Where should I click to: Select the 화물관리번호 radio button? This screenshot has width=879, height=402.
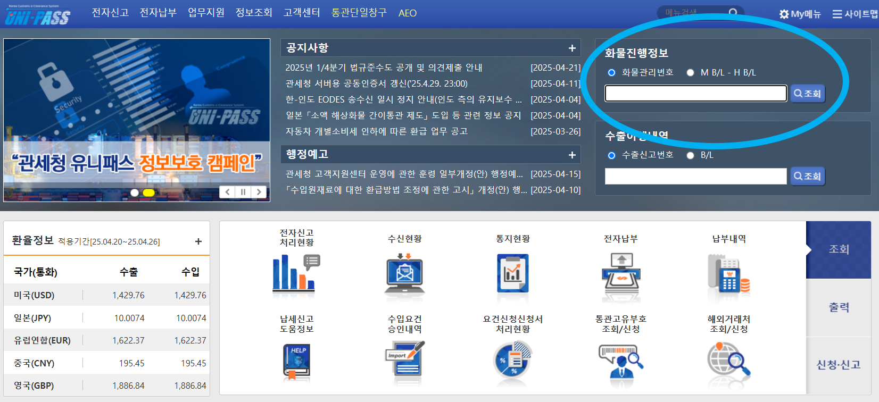click(611, 72)
